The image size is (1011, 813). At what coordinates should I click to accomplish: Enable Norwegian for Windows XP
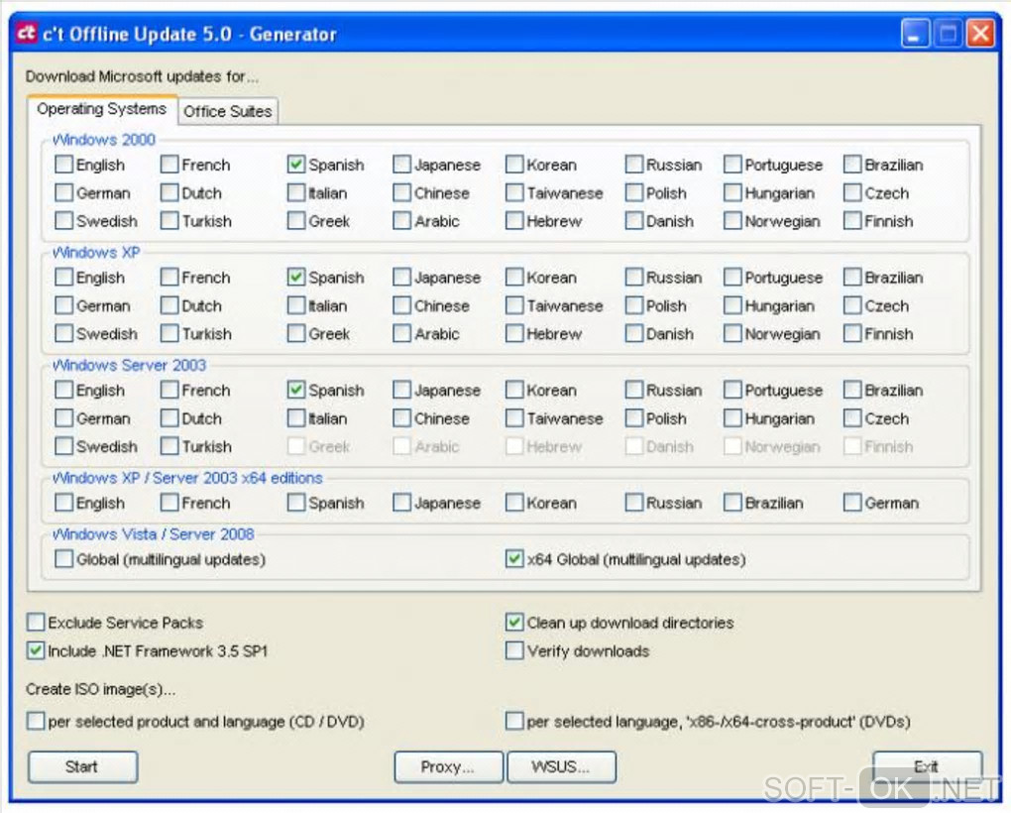pos(732,334)
